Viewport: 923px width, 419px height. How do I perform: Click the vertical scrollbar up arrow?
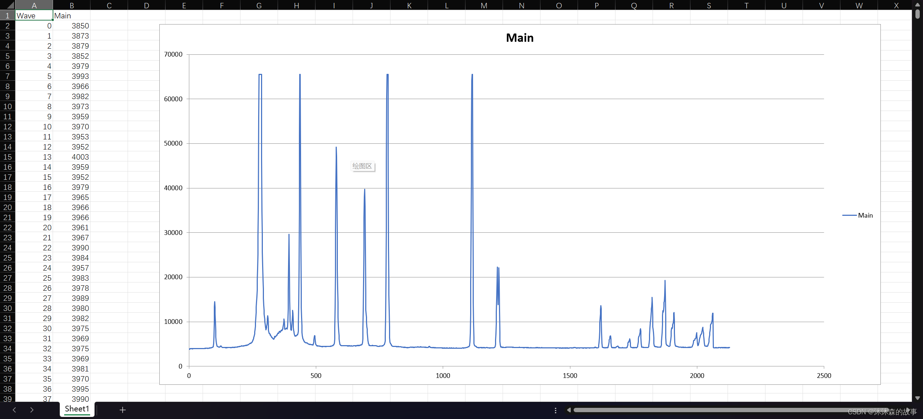[x=917, y=4]
